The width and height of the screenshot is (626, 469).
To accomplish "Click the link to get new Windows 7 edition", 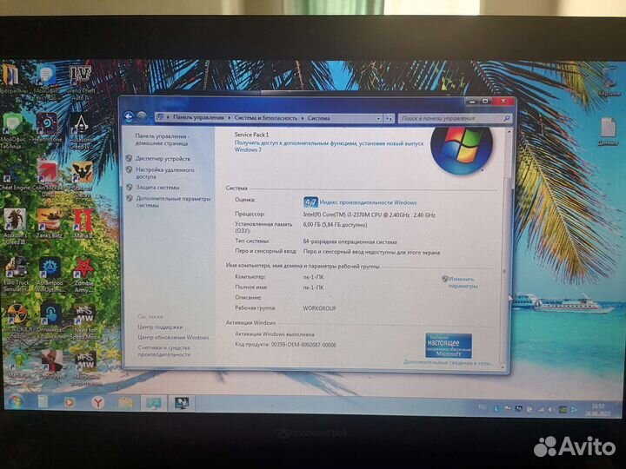I will 329,147.
